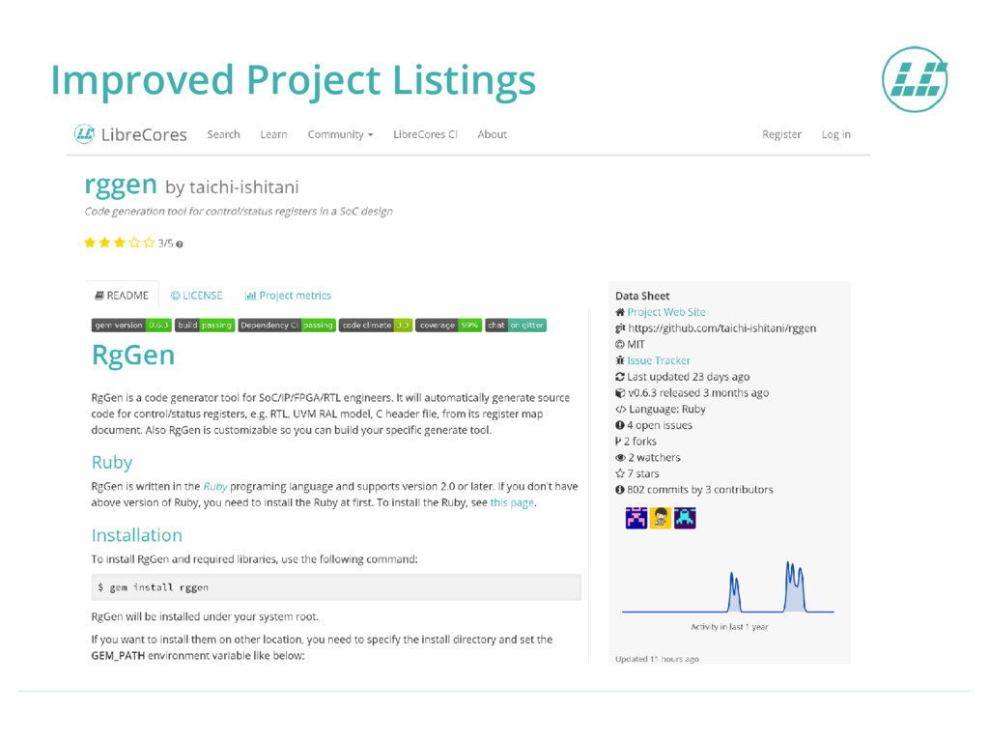Screen dimensions: 989x742
Task: Click the bug icon beside Issue Tracker
Action: pos(620,360)
